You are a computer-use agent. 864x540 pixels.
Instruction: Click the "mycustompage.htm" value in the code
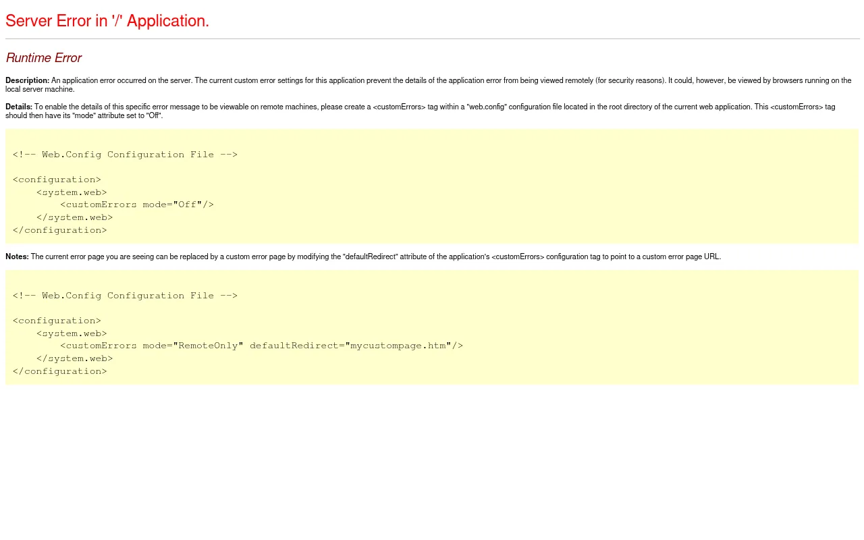[398, 346]
